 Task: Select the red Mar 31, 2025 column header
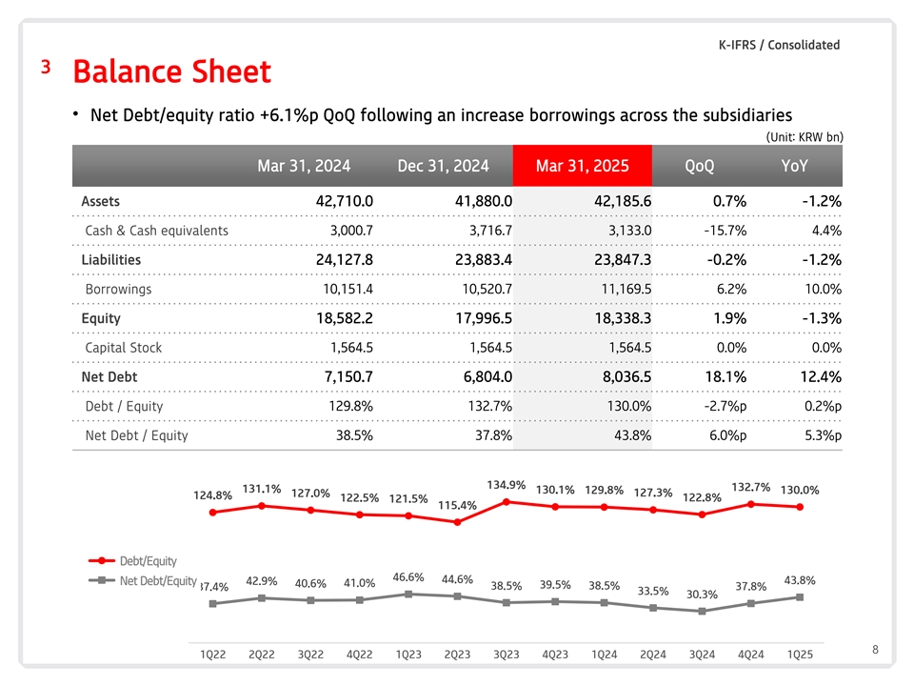tap(582, 166)
